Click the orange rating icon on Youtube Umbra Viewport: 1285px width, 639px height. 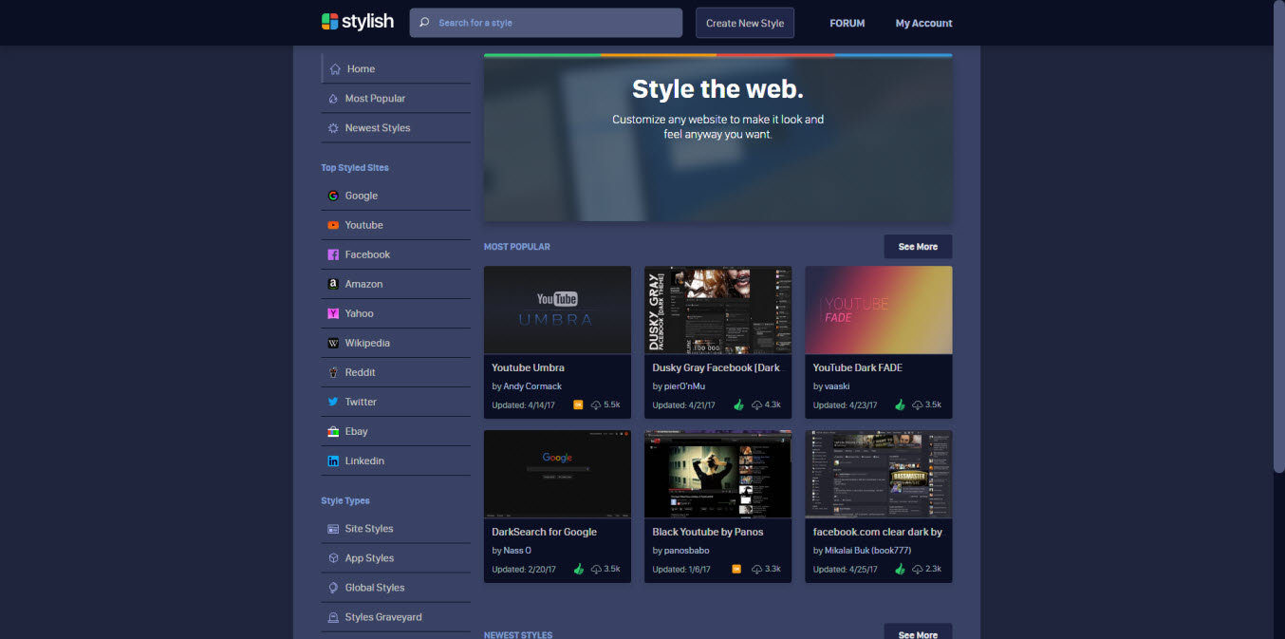(x=578, y=404)
